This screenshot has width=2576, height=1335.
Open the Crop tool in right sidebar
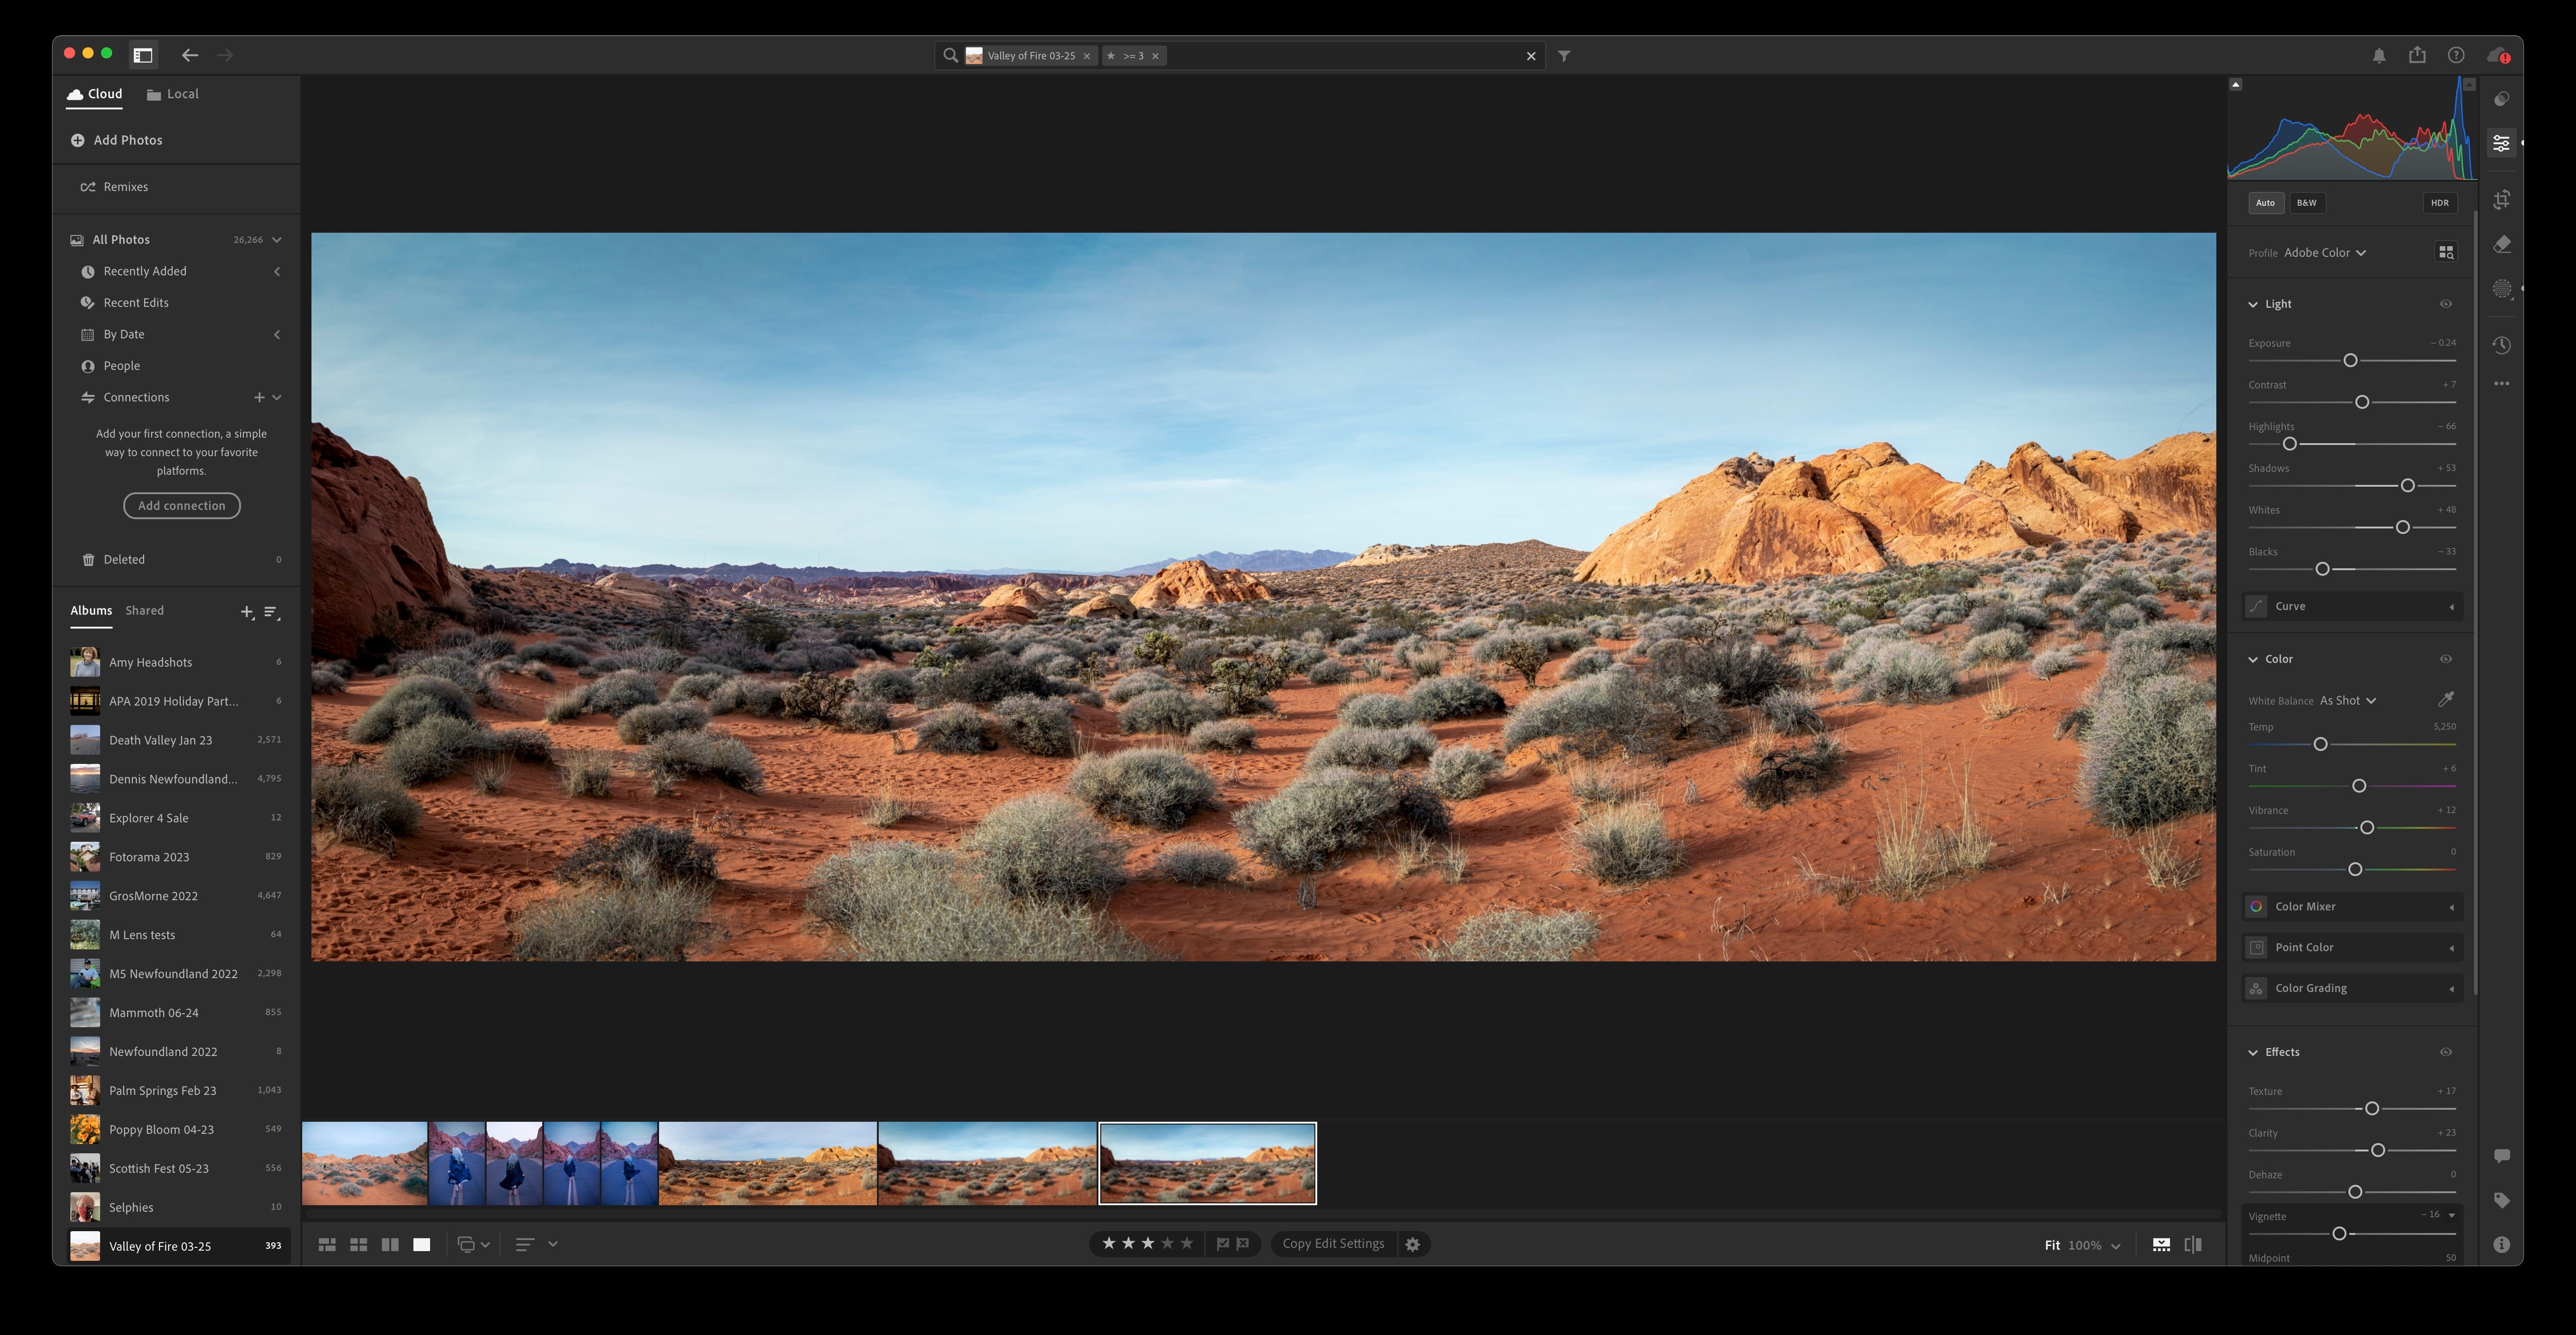[x=2501, y=200]
